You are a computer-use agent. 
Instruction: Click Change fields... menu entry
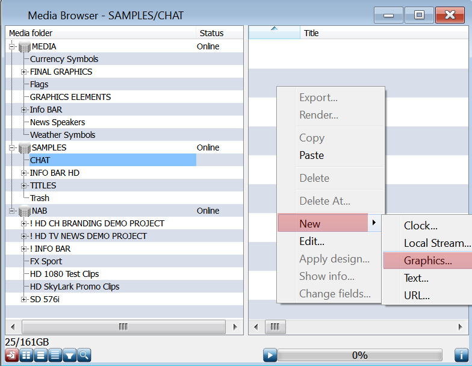[x=329, y=294]
